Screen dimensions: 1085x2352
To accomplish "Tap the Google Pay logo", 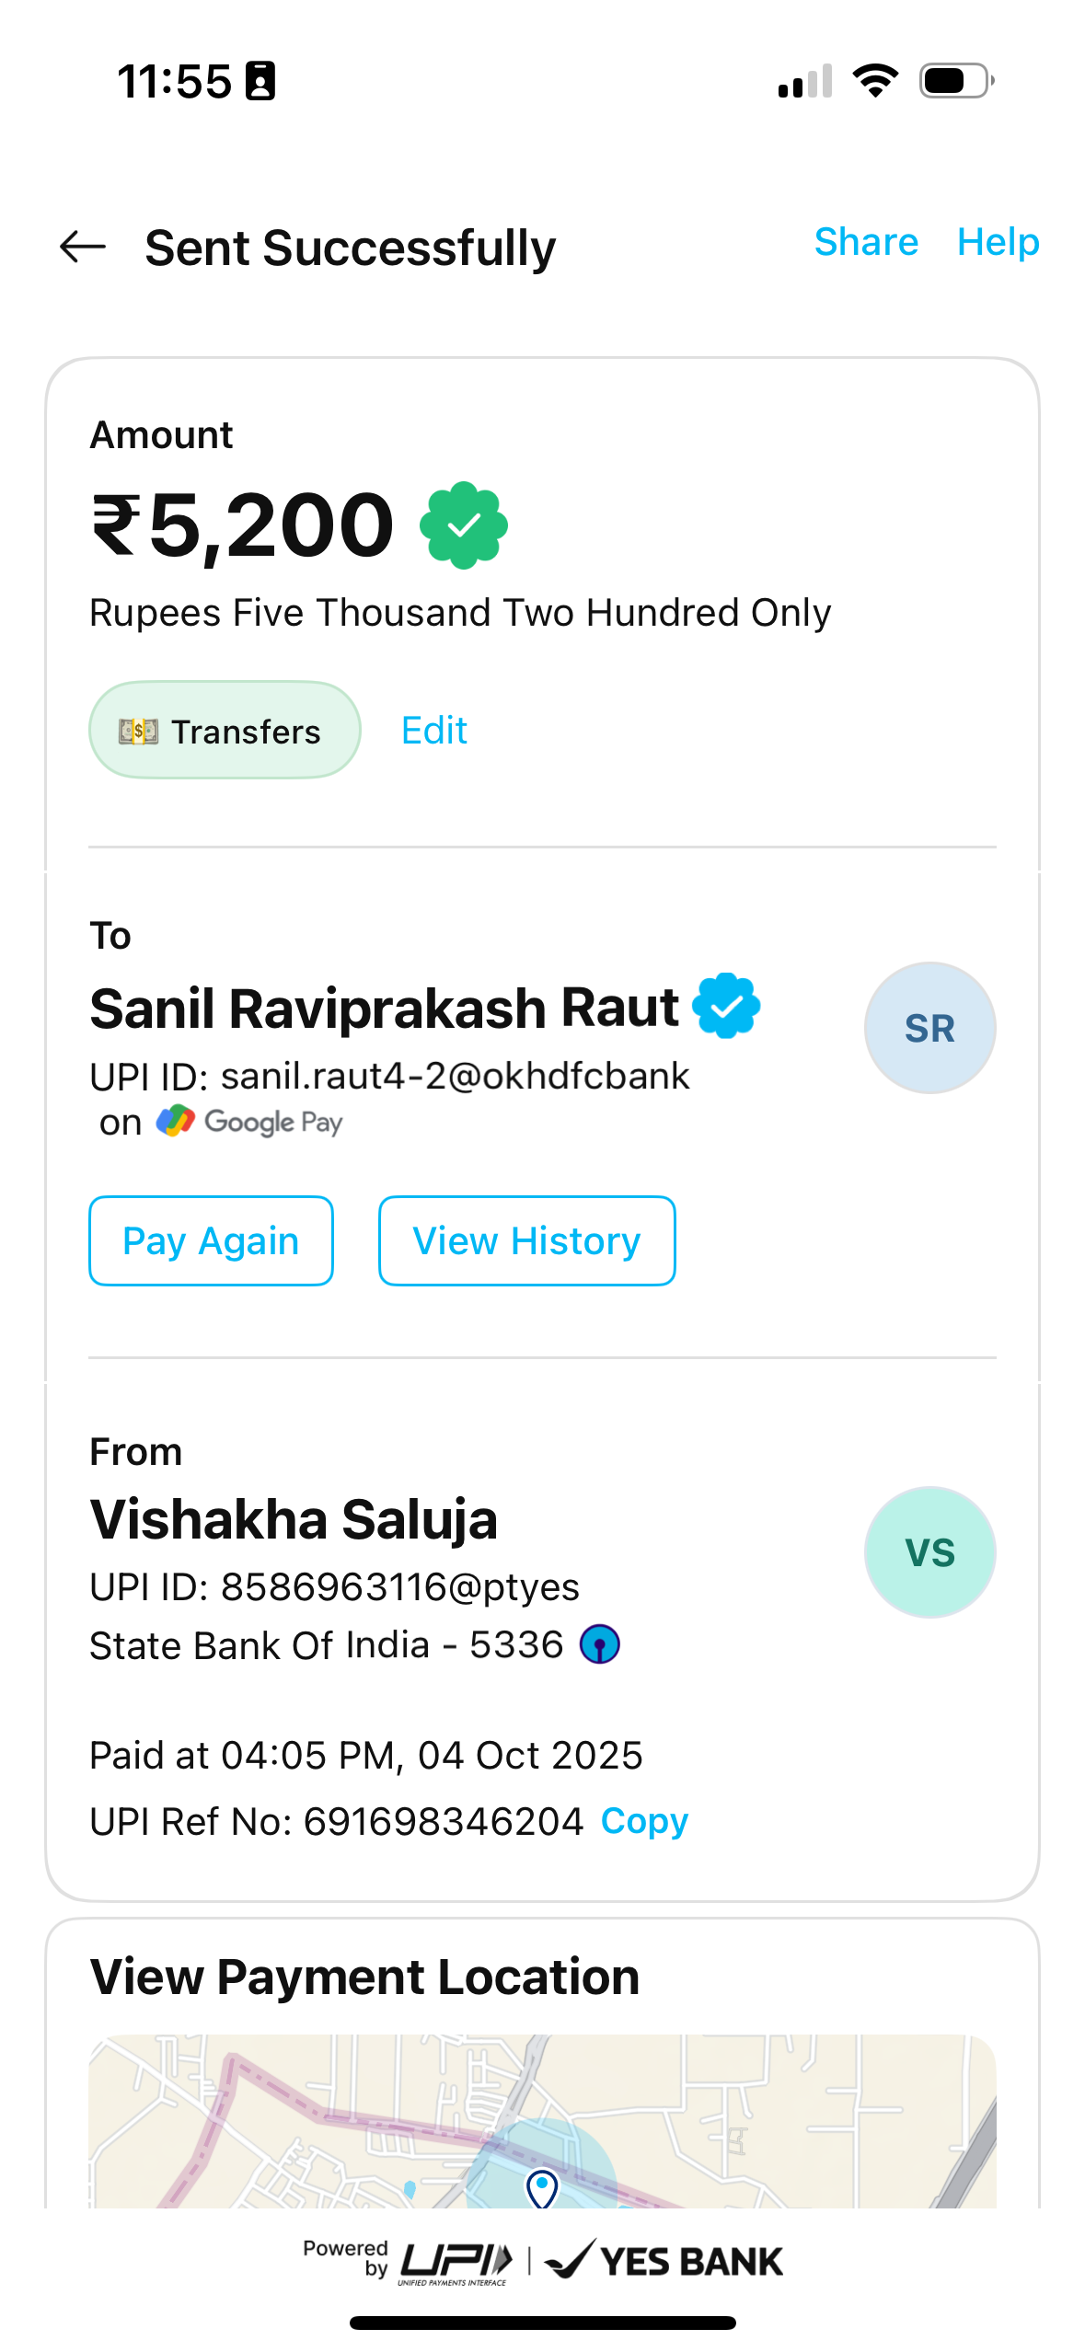I will click(249, 1123).
